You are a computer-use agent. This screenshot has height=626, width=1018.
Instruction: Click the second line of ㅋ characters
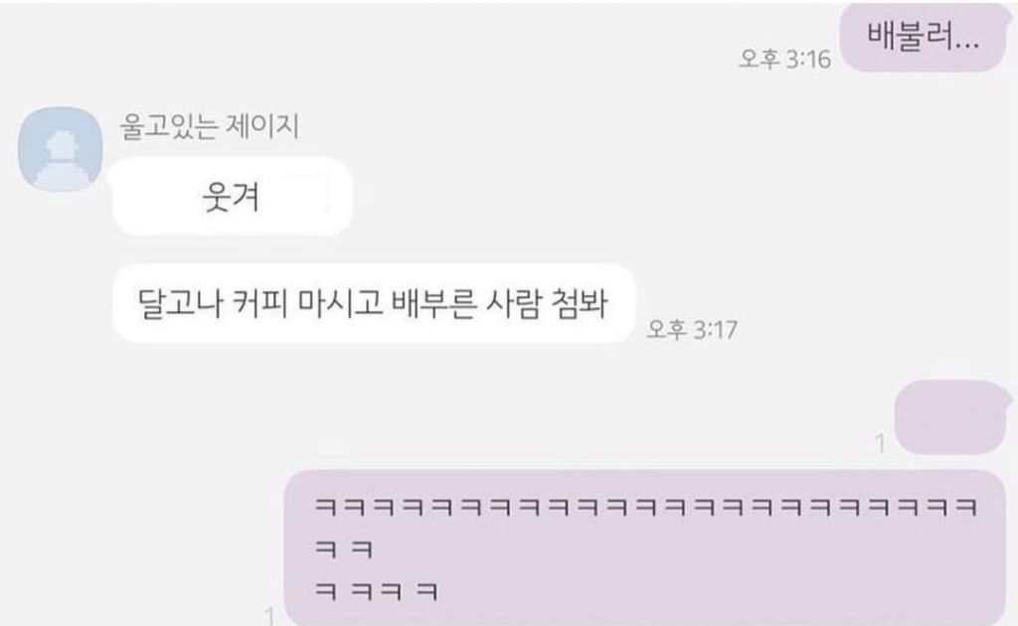[x=344, y=549]
